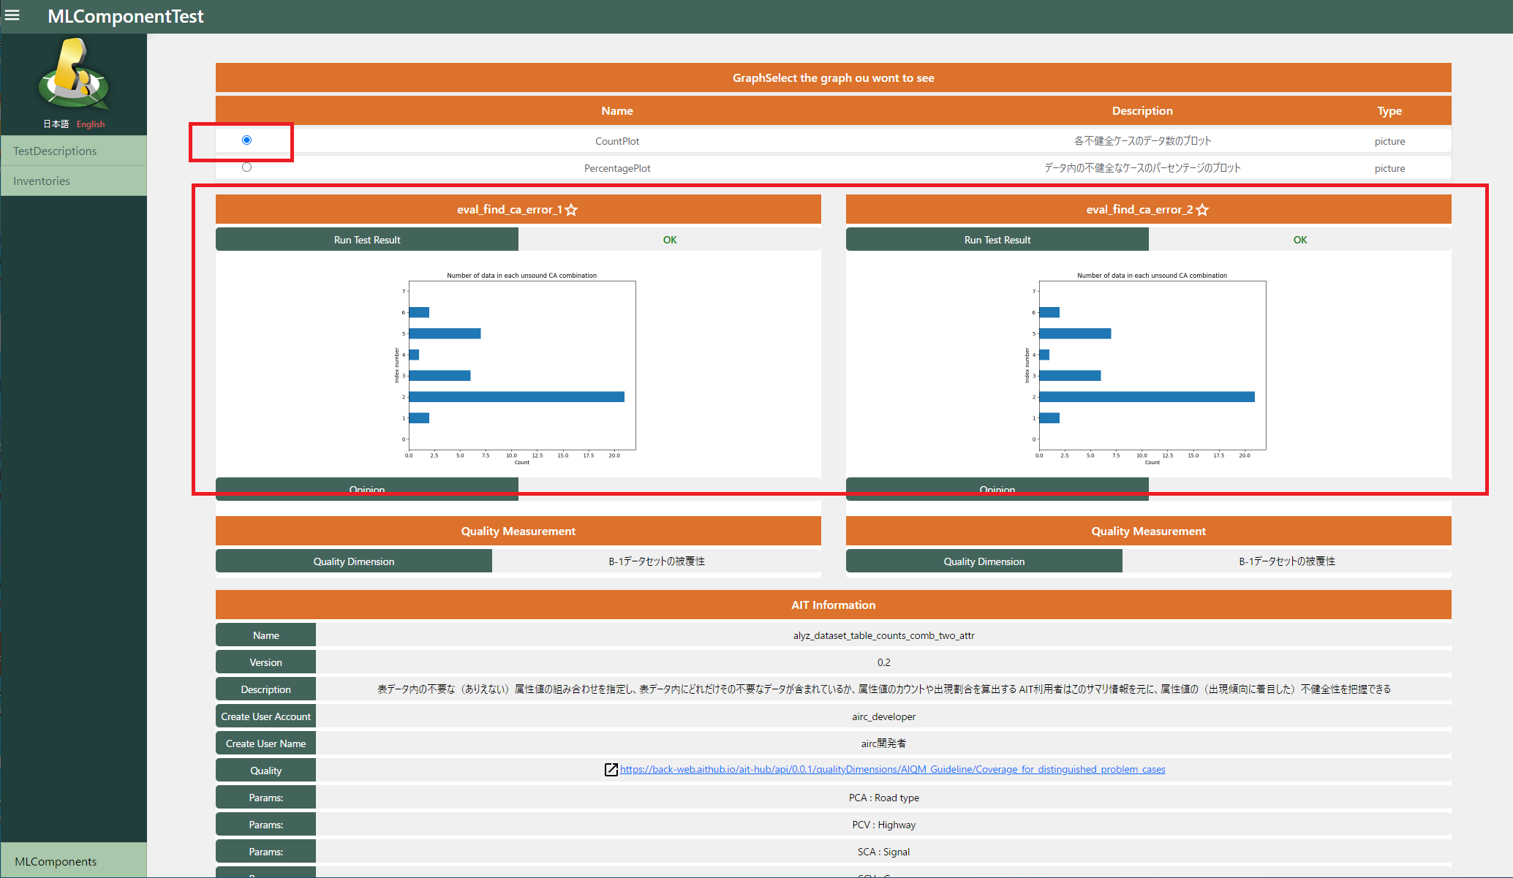Open Inventories in the sidebar
The height and width of the screenshot is (878, 1513).
[42, 181]
